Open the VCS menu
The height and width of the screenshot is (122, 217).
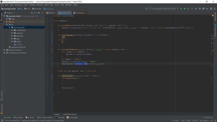click(62, 5)
